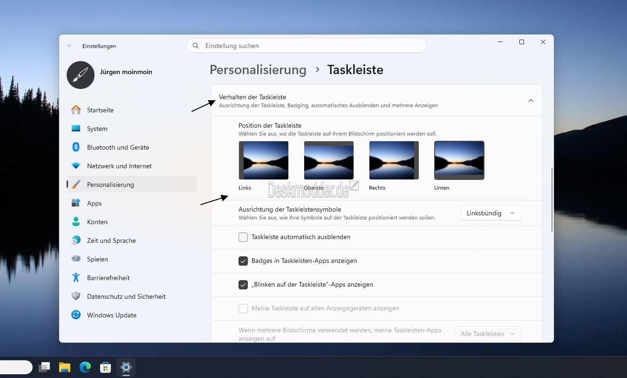Open Microsoft Store taskbar icon
The height and width of the screenshot is (378, 627).
click(106, 367)
